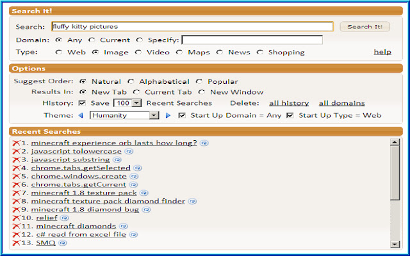
Task: Select next theme with right blue arrow
Action: pos(168,116)
